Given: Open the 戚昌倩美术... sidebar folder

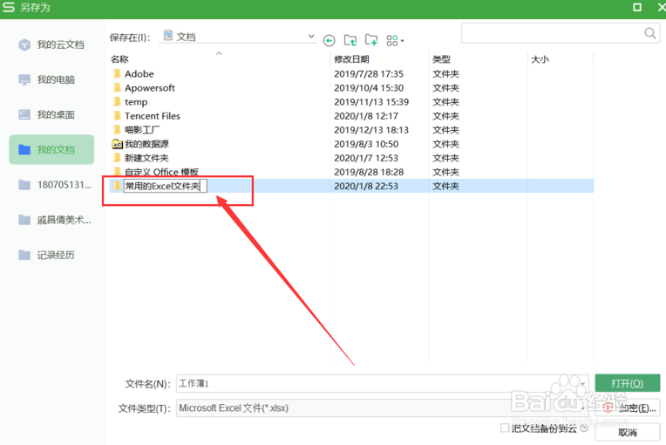Looking at the screenshot, I should coord(55,220).
